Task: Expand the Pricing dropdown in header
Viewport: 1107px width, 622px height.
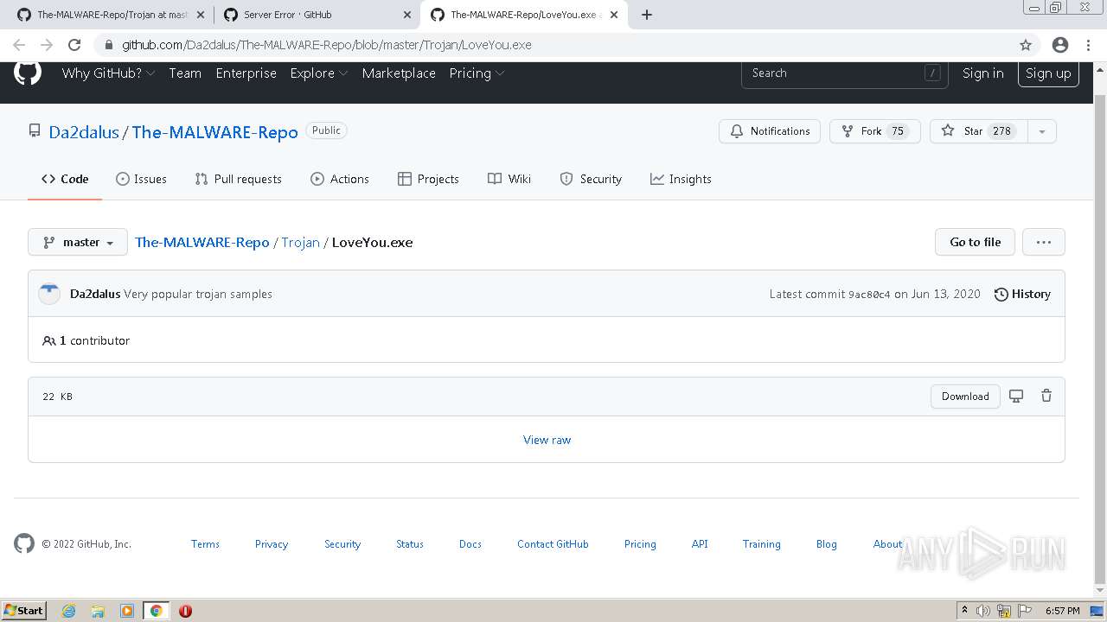Action: point(477,73)
